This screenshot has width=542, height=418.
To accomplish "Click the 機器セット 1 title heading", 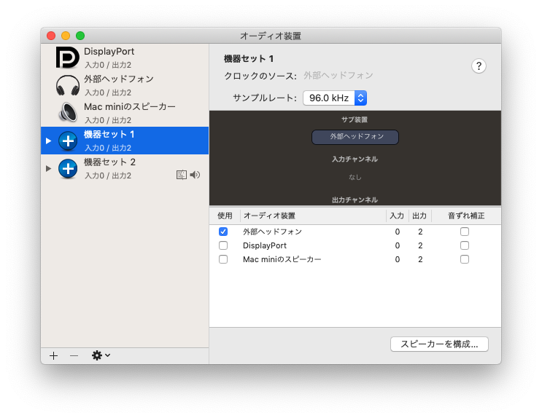I will [249, 59].
